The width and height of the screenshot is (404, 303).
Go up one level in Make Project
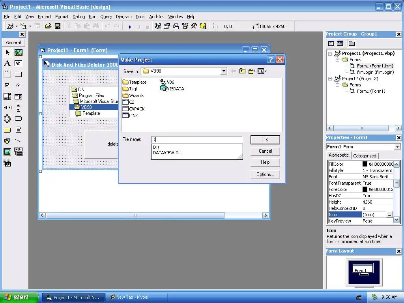pos(242,71)
